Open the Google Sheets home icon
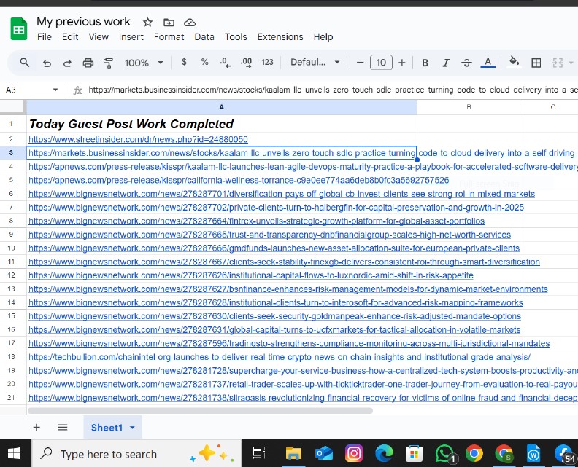Image resolution: width=578 pixels, height=467 pixels. click(x=18, y=28)
